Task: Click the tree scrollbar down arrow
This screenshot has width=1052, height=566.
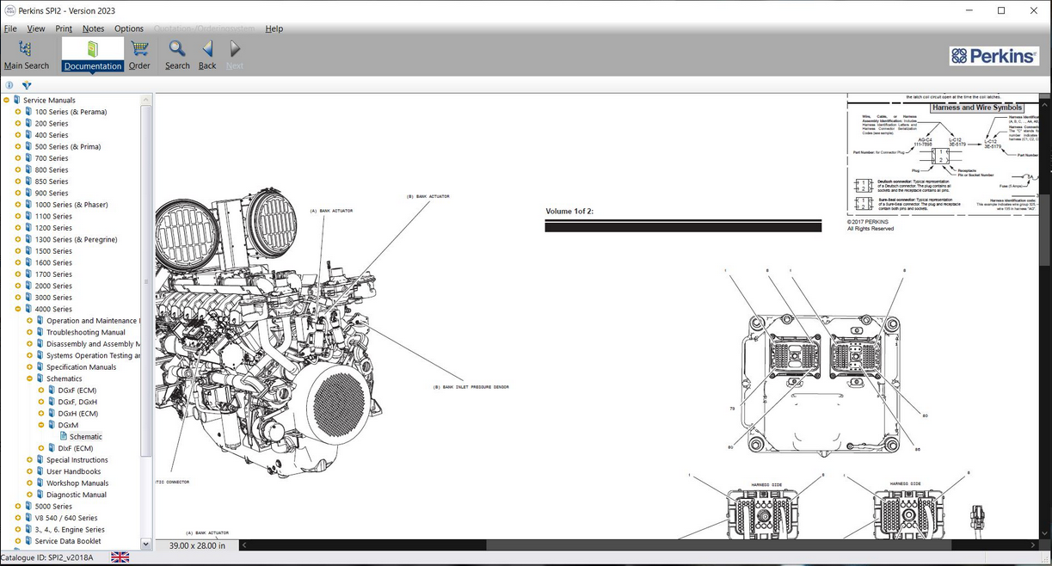Action: pos(146,544)
